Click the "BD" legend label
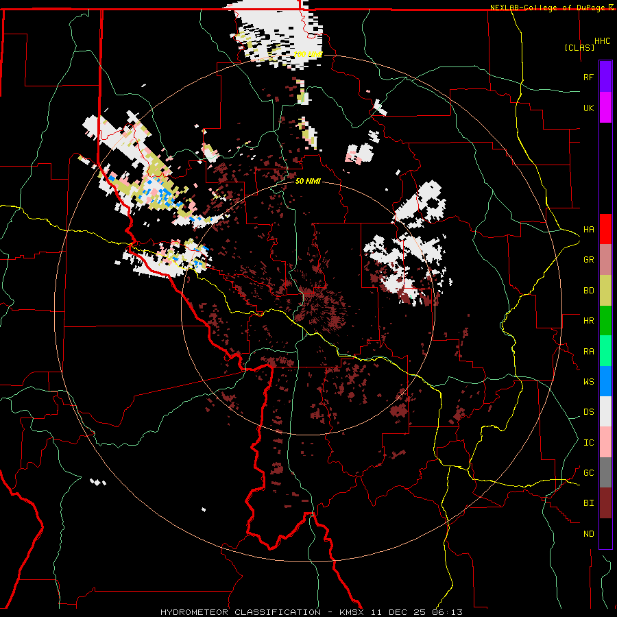 coord(588,291)
